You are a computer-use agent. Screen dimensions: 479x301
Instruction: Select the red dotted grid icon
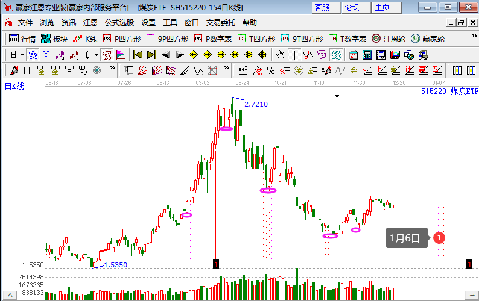pyautogui.click(x=212, y=71)
